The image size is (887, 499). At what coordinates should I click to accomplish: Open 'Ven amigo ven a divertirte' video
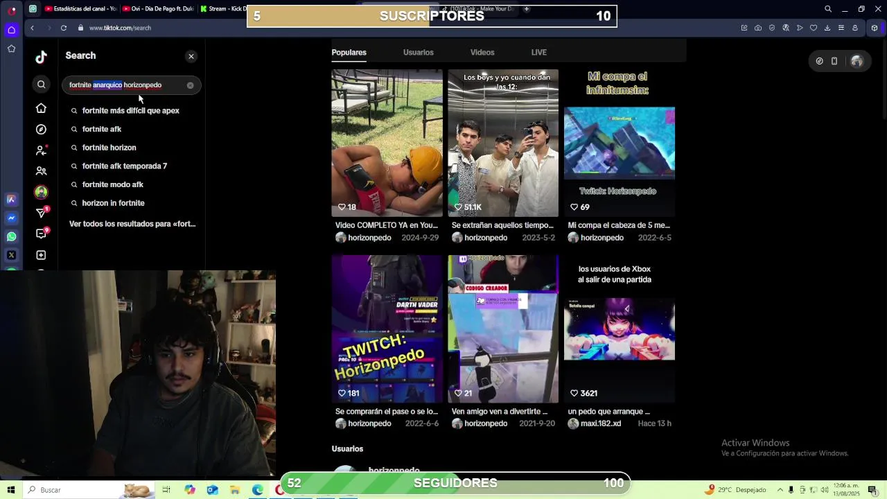click(503, 329)
